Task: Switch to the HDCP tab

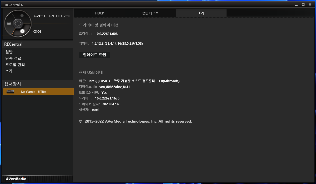Action: (99, 13)
